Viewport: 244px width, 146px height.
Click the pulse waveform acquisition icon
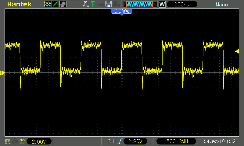coord(85,5)
